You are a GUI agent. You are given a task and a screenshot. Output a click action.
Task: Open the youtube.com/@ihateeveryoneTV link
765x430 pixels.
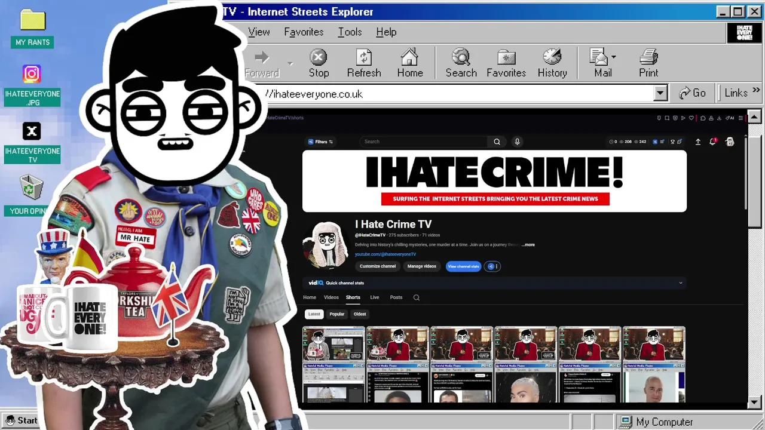point(385,254)
